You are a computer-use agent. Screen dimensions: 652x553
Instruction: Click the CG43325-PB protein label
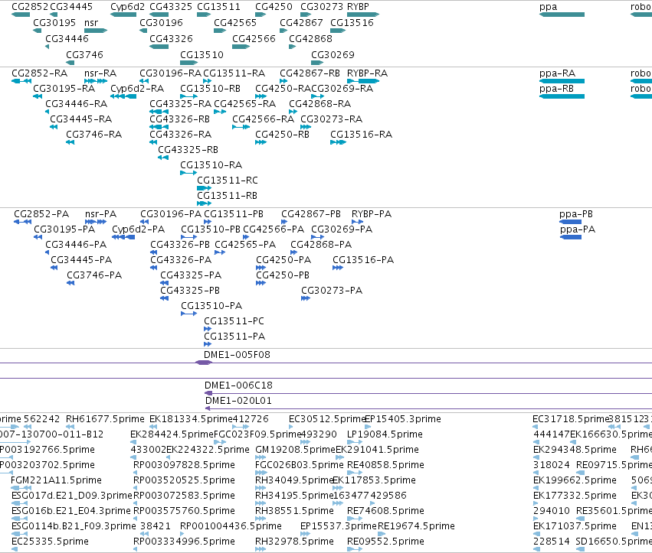click(x=189, y=291)
